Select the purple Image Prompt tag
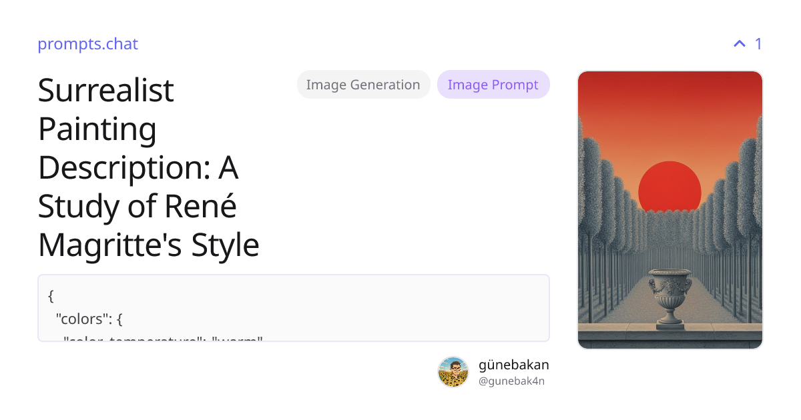This screenshot has height=420, width=801. (x=493, y=85)
